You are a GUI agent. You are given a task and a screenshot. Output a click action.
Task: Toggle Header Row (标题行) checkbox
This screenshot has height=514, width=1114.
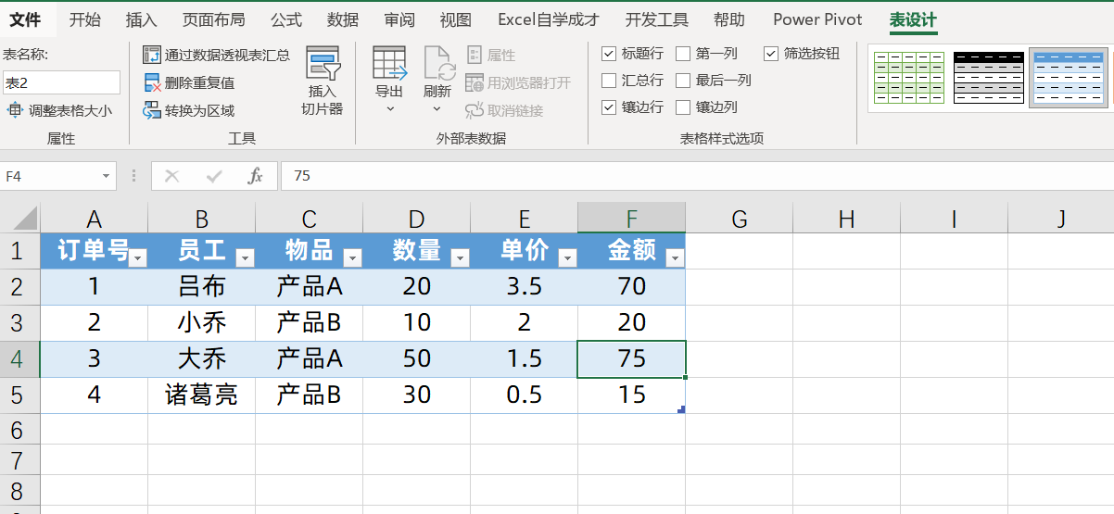[x=609, y=54]
